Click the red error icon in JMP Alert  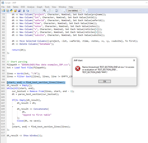[78, 69]
